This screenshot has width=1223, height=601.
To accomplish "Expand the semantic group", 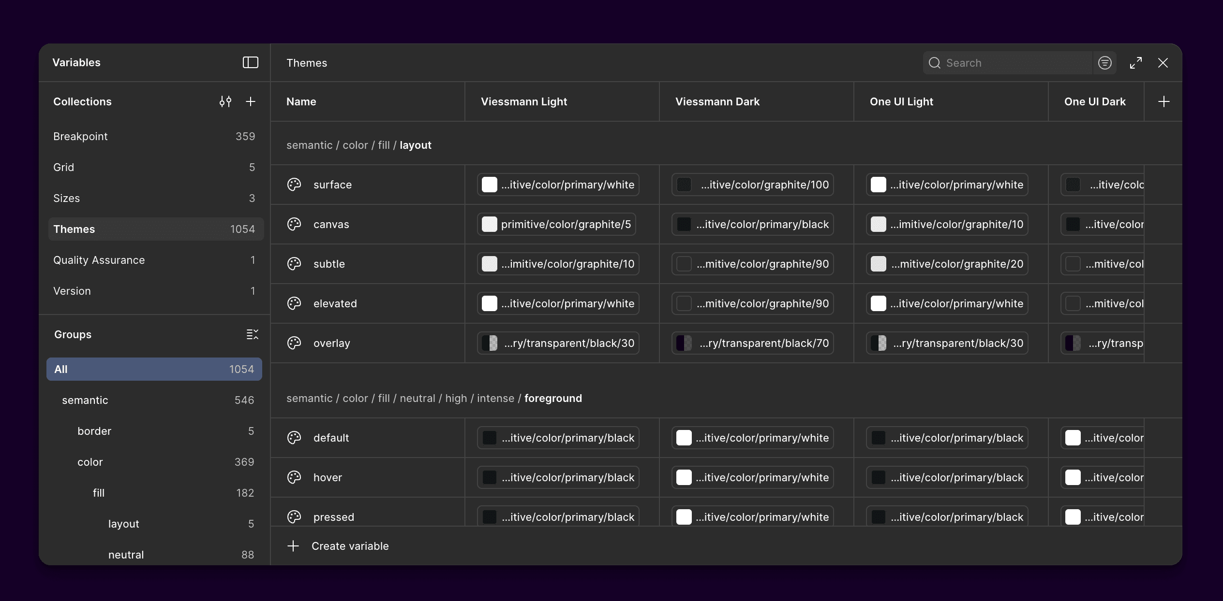I will (85, 400).
